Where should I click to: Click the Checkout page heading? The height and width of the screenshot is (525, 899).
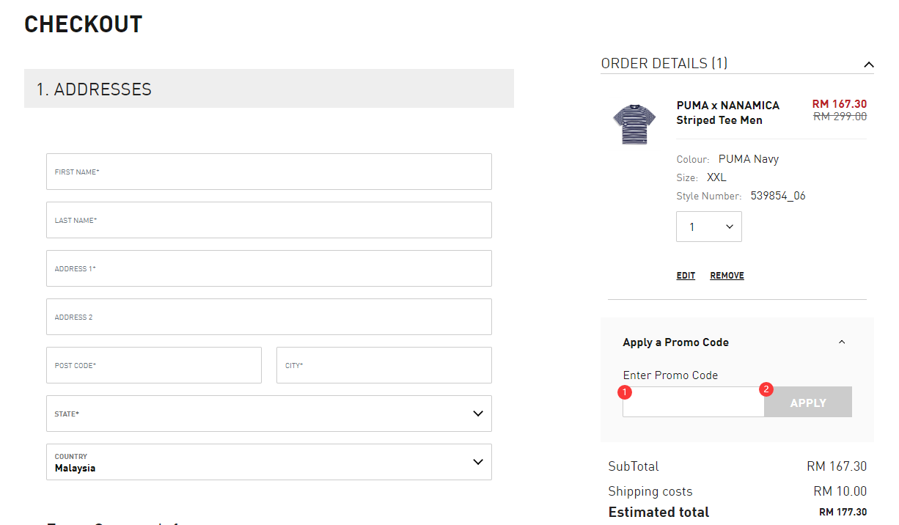(84, 24)
